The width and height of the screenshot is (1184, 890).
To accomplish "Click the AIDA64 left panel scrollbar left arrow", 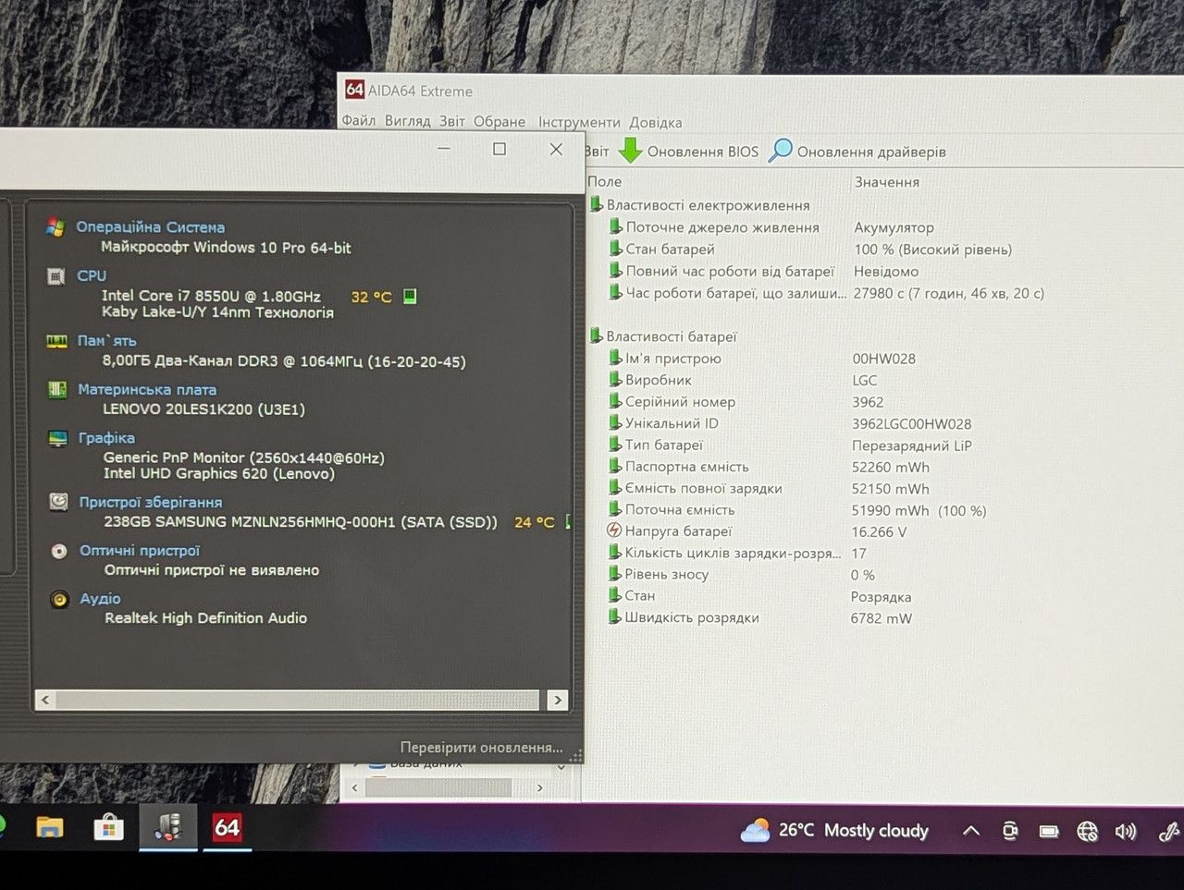I will pyautogui.click(x=355, y=787).
